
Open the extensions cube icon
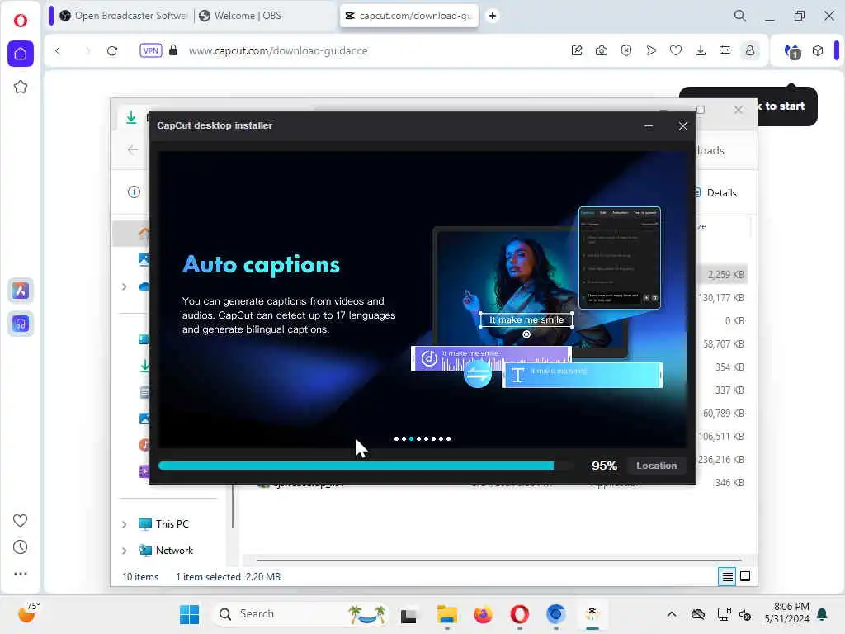point(818,50)
